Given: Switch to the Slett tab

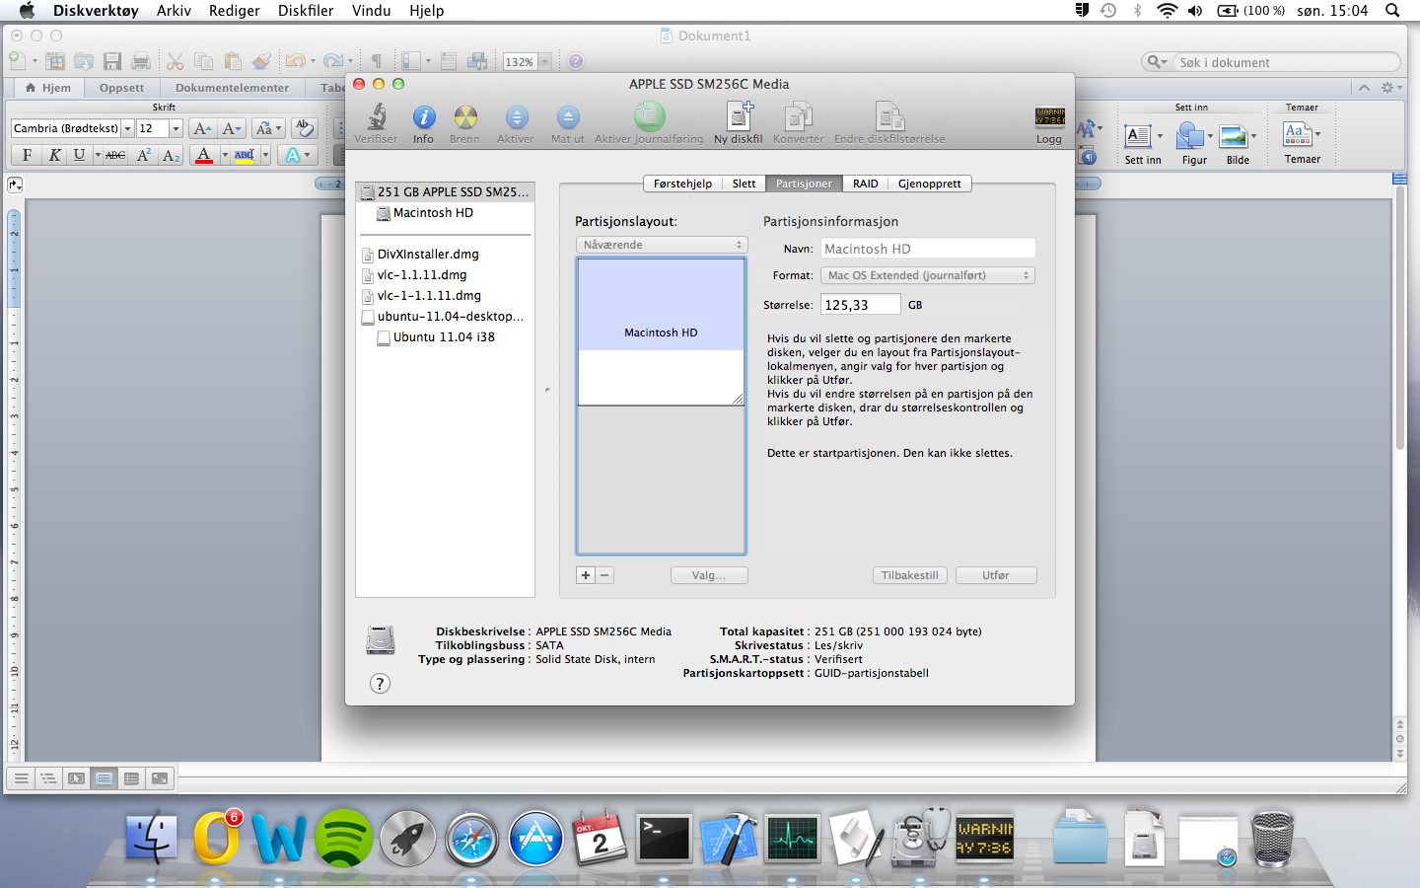Looking at the screenshot, I should [x=744, y=184].
